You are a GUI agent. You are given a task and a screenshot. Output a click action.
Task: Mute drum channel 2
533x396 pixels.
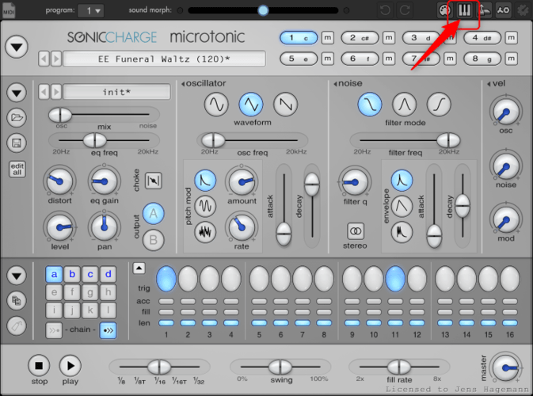pyautogui.click(x=389, y=38)
